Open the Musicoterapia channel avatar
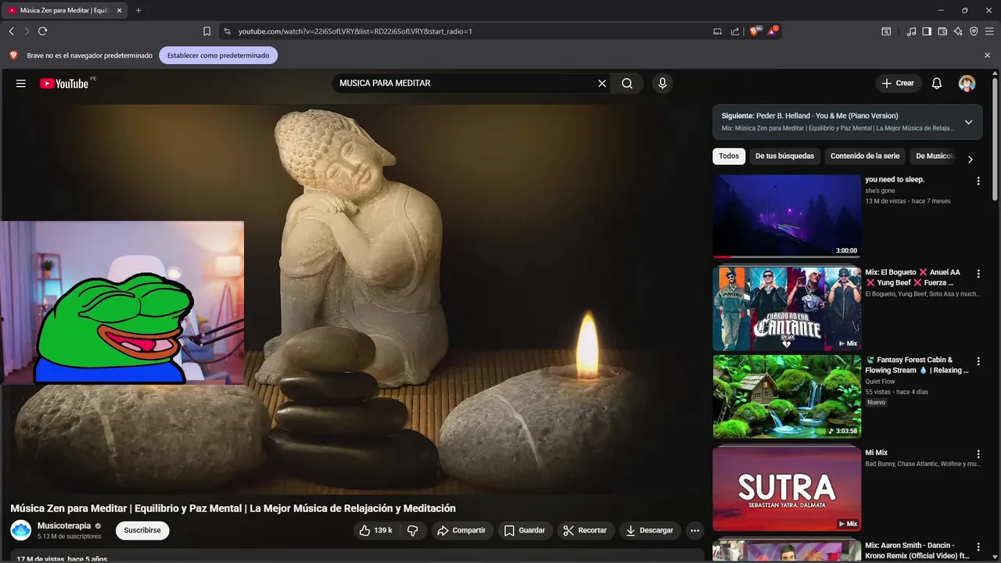This screenshot has width=1001, height=563. point(21,530)
